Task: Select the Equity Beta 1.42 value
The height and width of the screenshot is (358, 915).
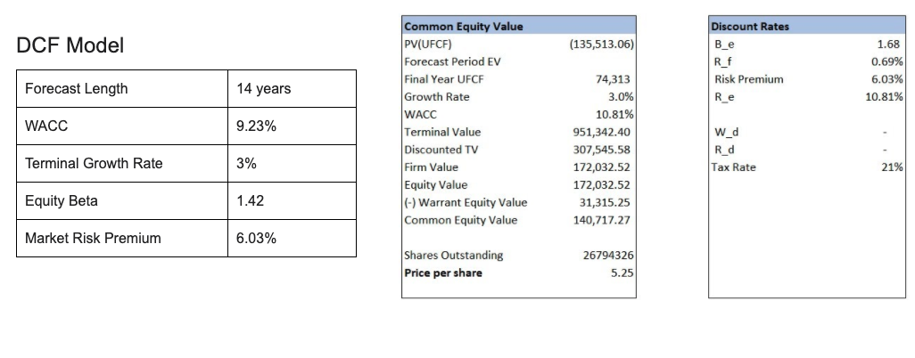Action: click(x=292, y=200)
